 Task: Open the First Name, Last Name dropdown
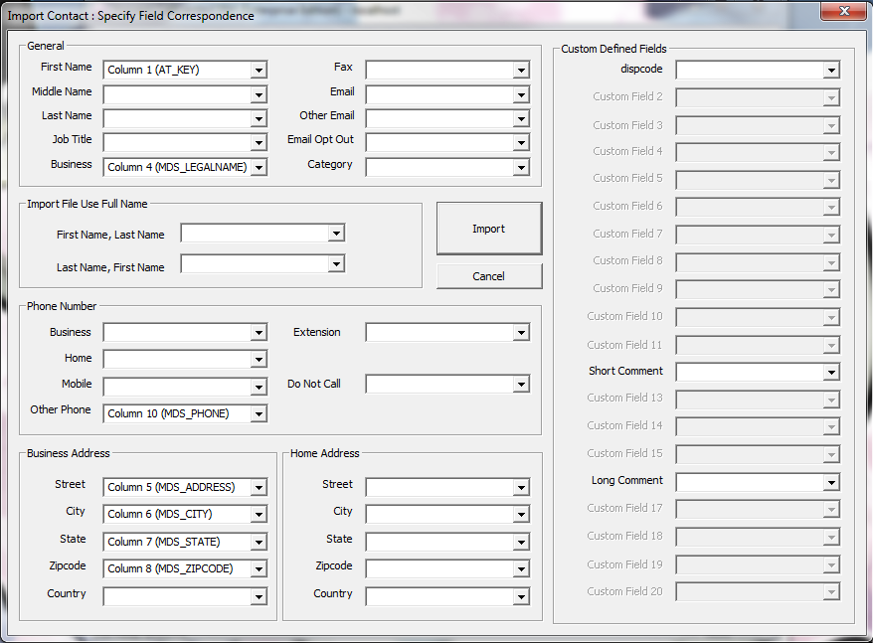[336, 233]
